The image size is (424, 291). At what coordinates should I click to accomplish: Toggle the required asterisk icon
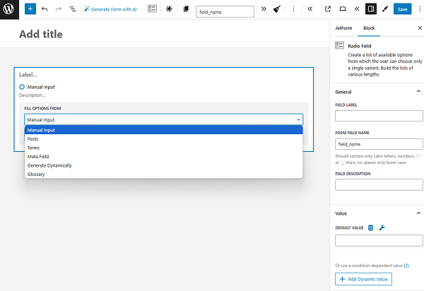[170, 9]
